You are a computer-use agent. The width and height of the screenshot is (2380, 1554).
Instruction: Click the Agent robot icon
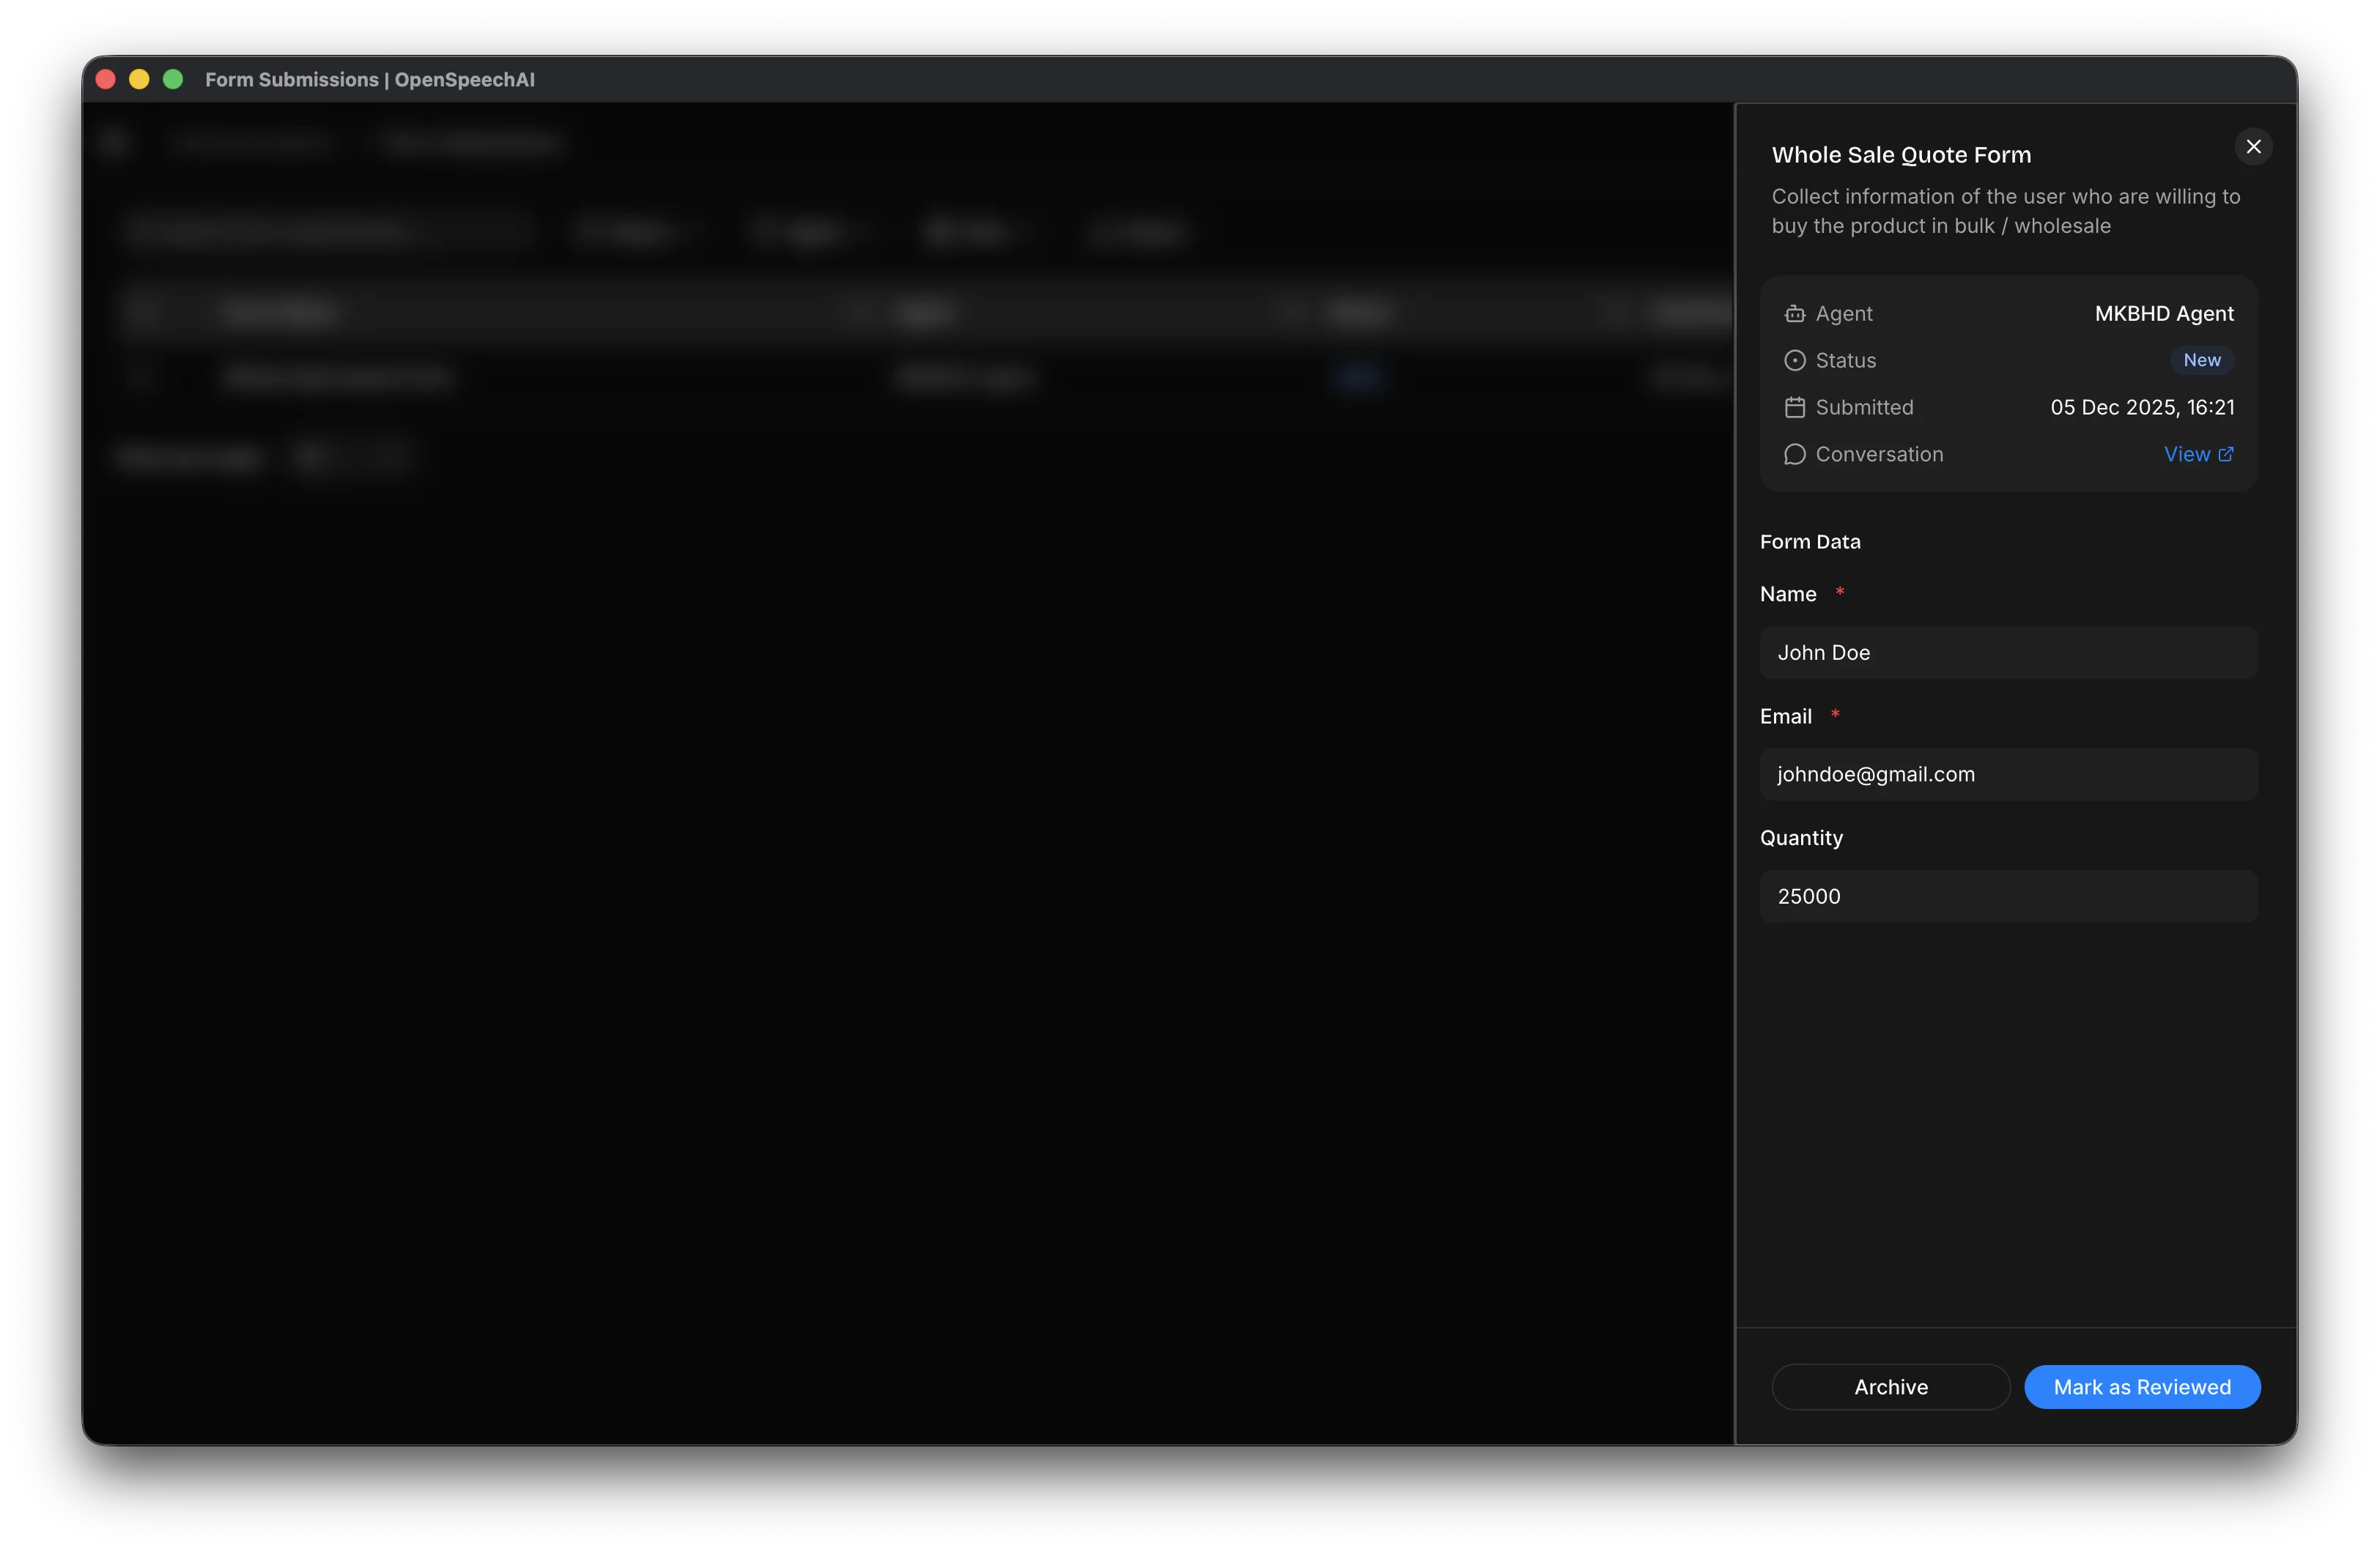point(1794,313)
